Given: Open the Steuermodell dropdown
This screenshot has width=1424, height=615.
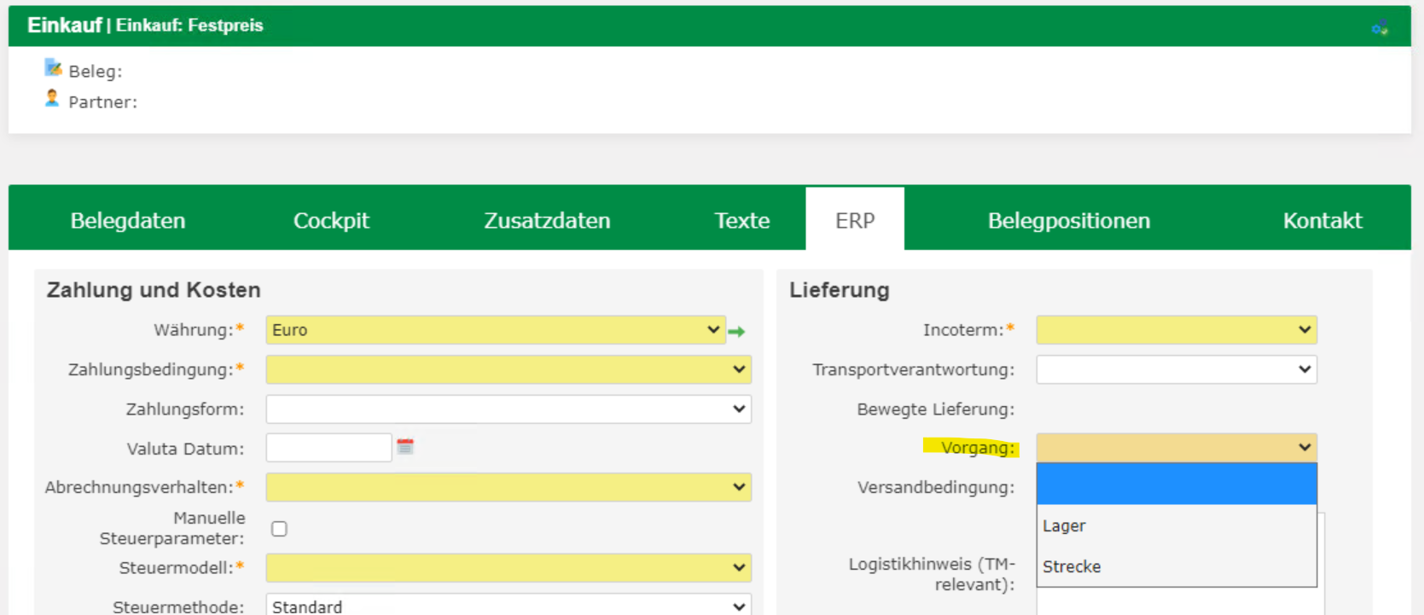Looking at the screenshot, I should [509, 567].
